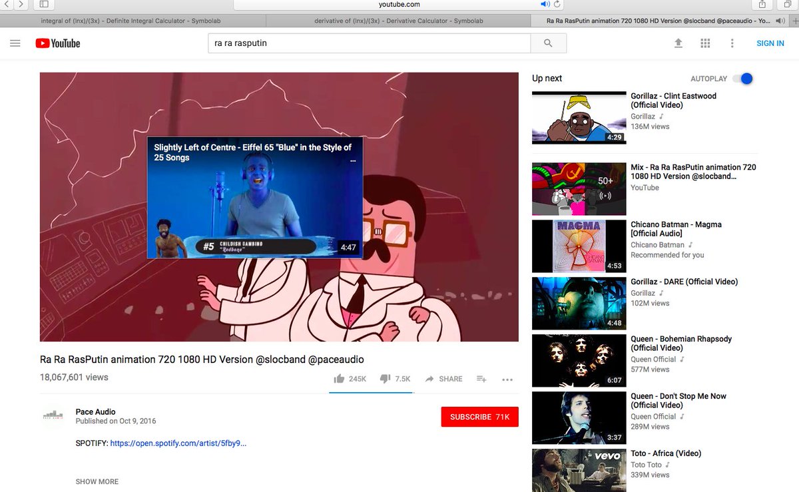
Task: Dislike the video with thumbs down
Action: [395, 379]
